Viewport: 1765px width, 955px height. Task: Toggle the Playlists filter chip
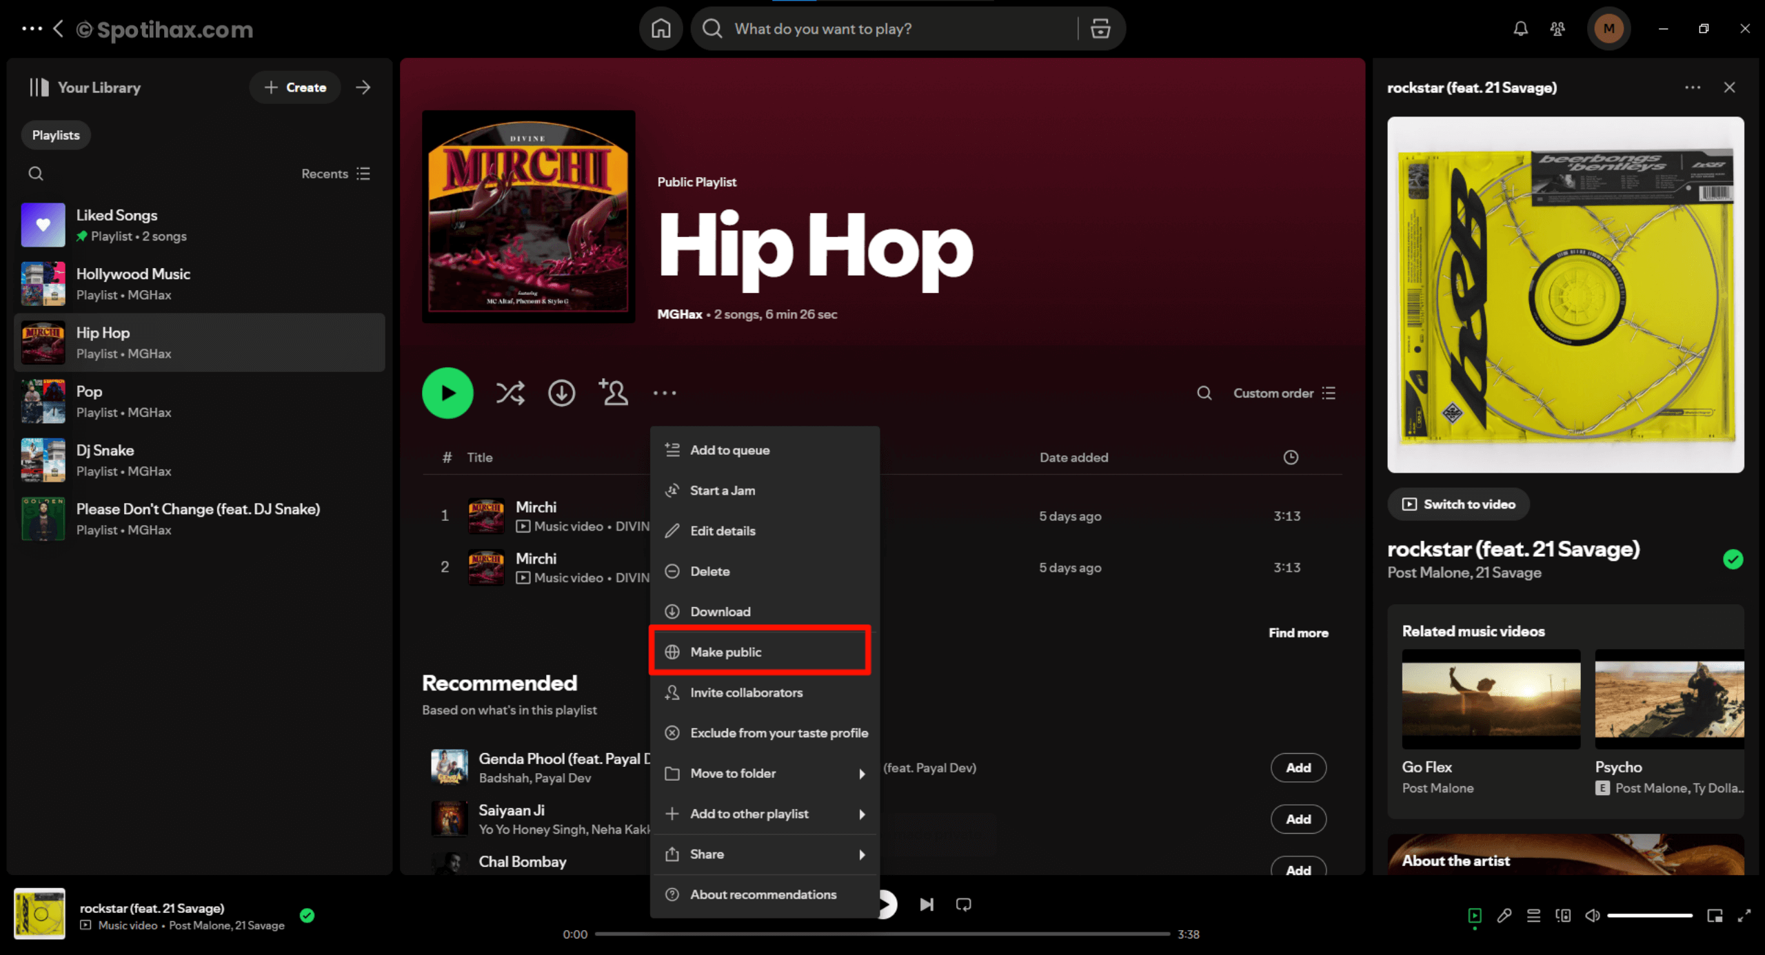click(x=56, y=136)
